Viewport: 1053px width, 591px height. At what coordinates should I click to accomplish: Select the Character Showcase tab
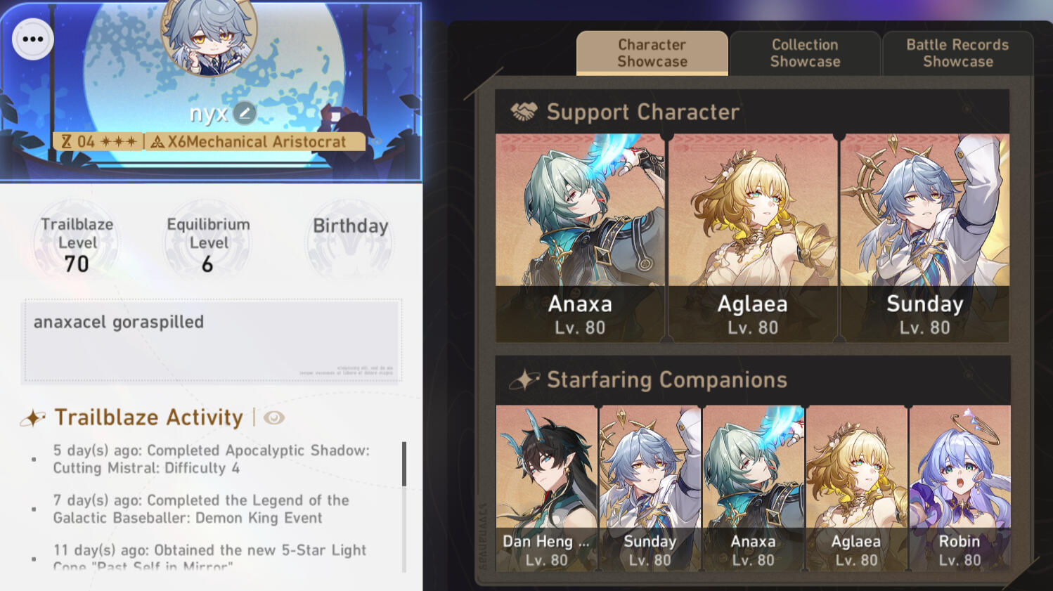click(x=652, y=53)
